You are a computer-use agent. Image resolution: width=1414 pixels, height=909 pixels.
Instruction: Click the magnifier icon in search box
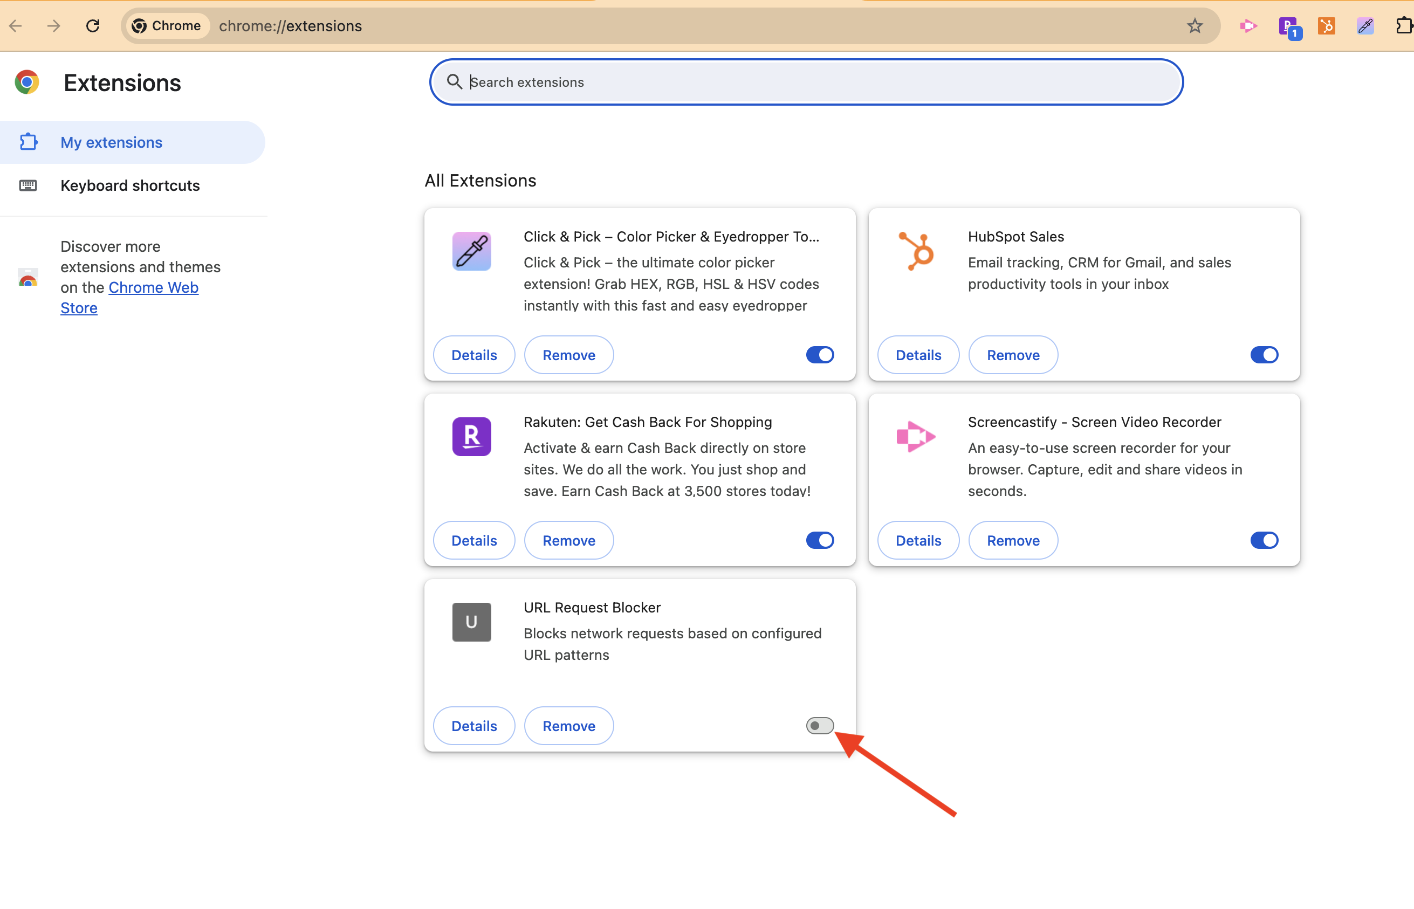(x=454, y=82)
